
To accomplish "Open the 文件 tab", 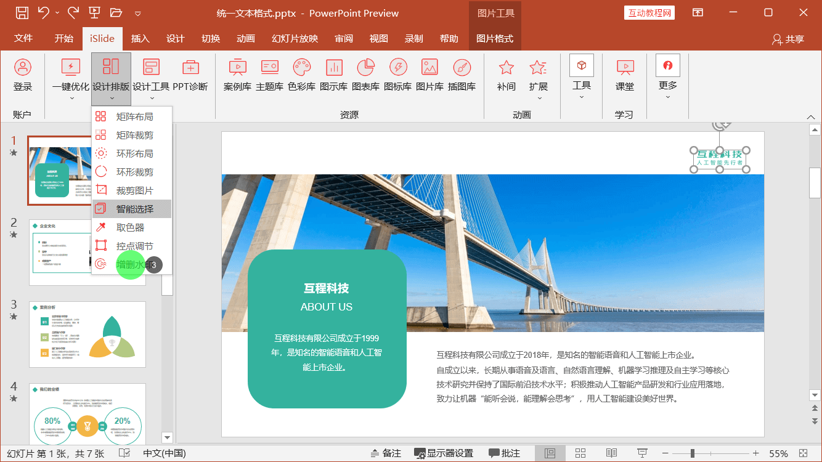I will [x=23, y=38].
